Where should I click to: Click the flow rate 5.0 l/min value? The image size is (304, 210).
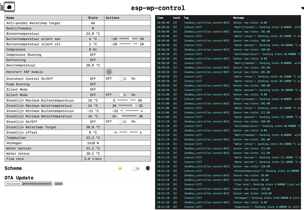tap(93, 159)
